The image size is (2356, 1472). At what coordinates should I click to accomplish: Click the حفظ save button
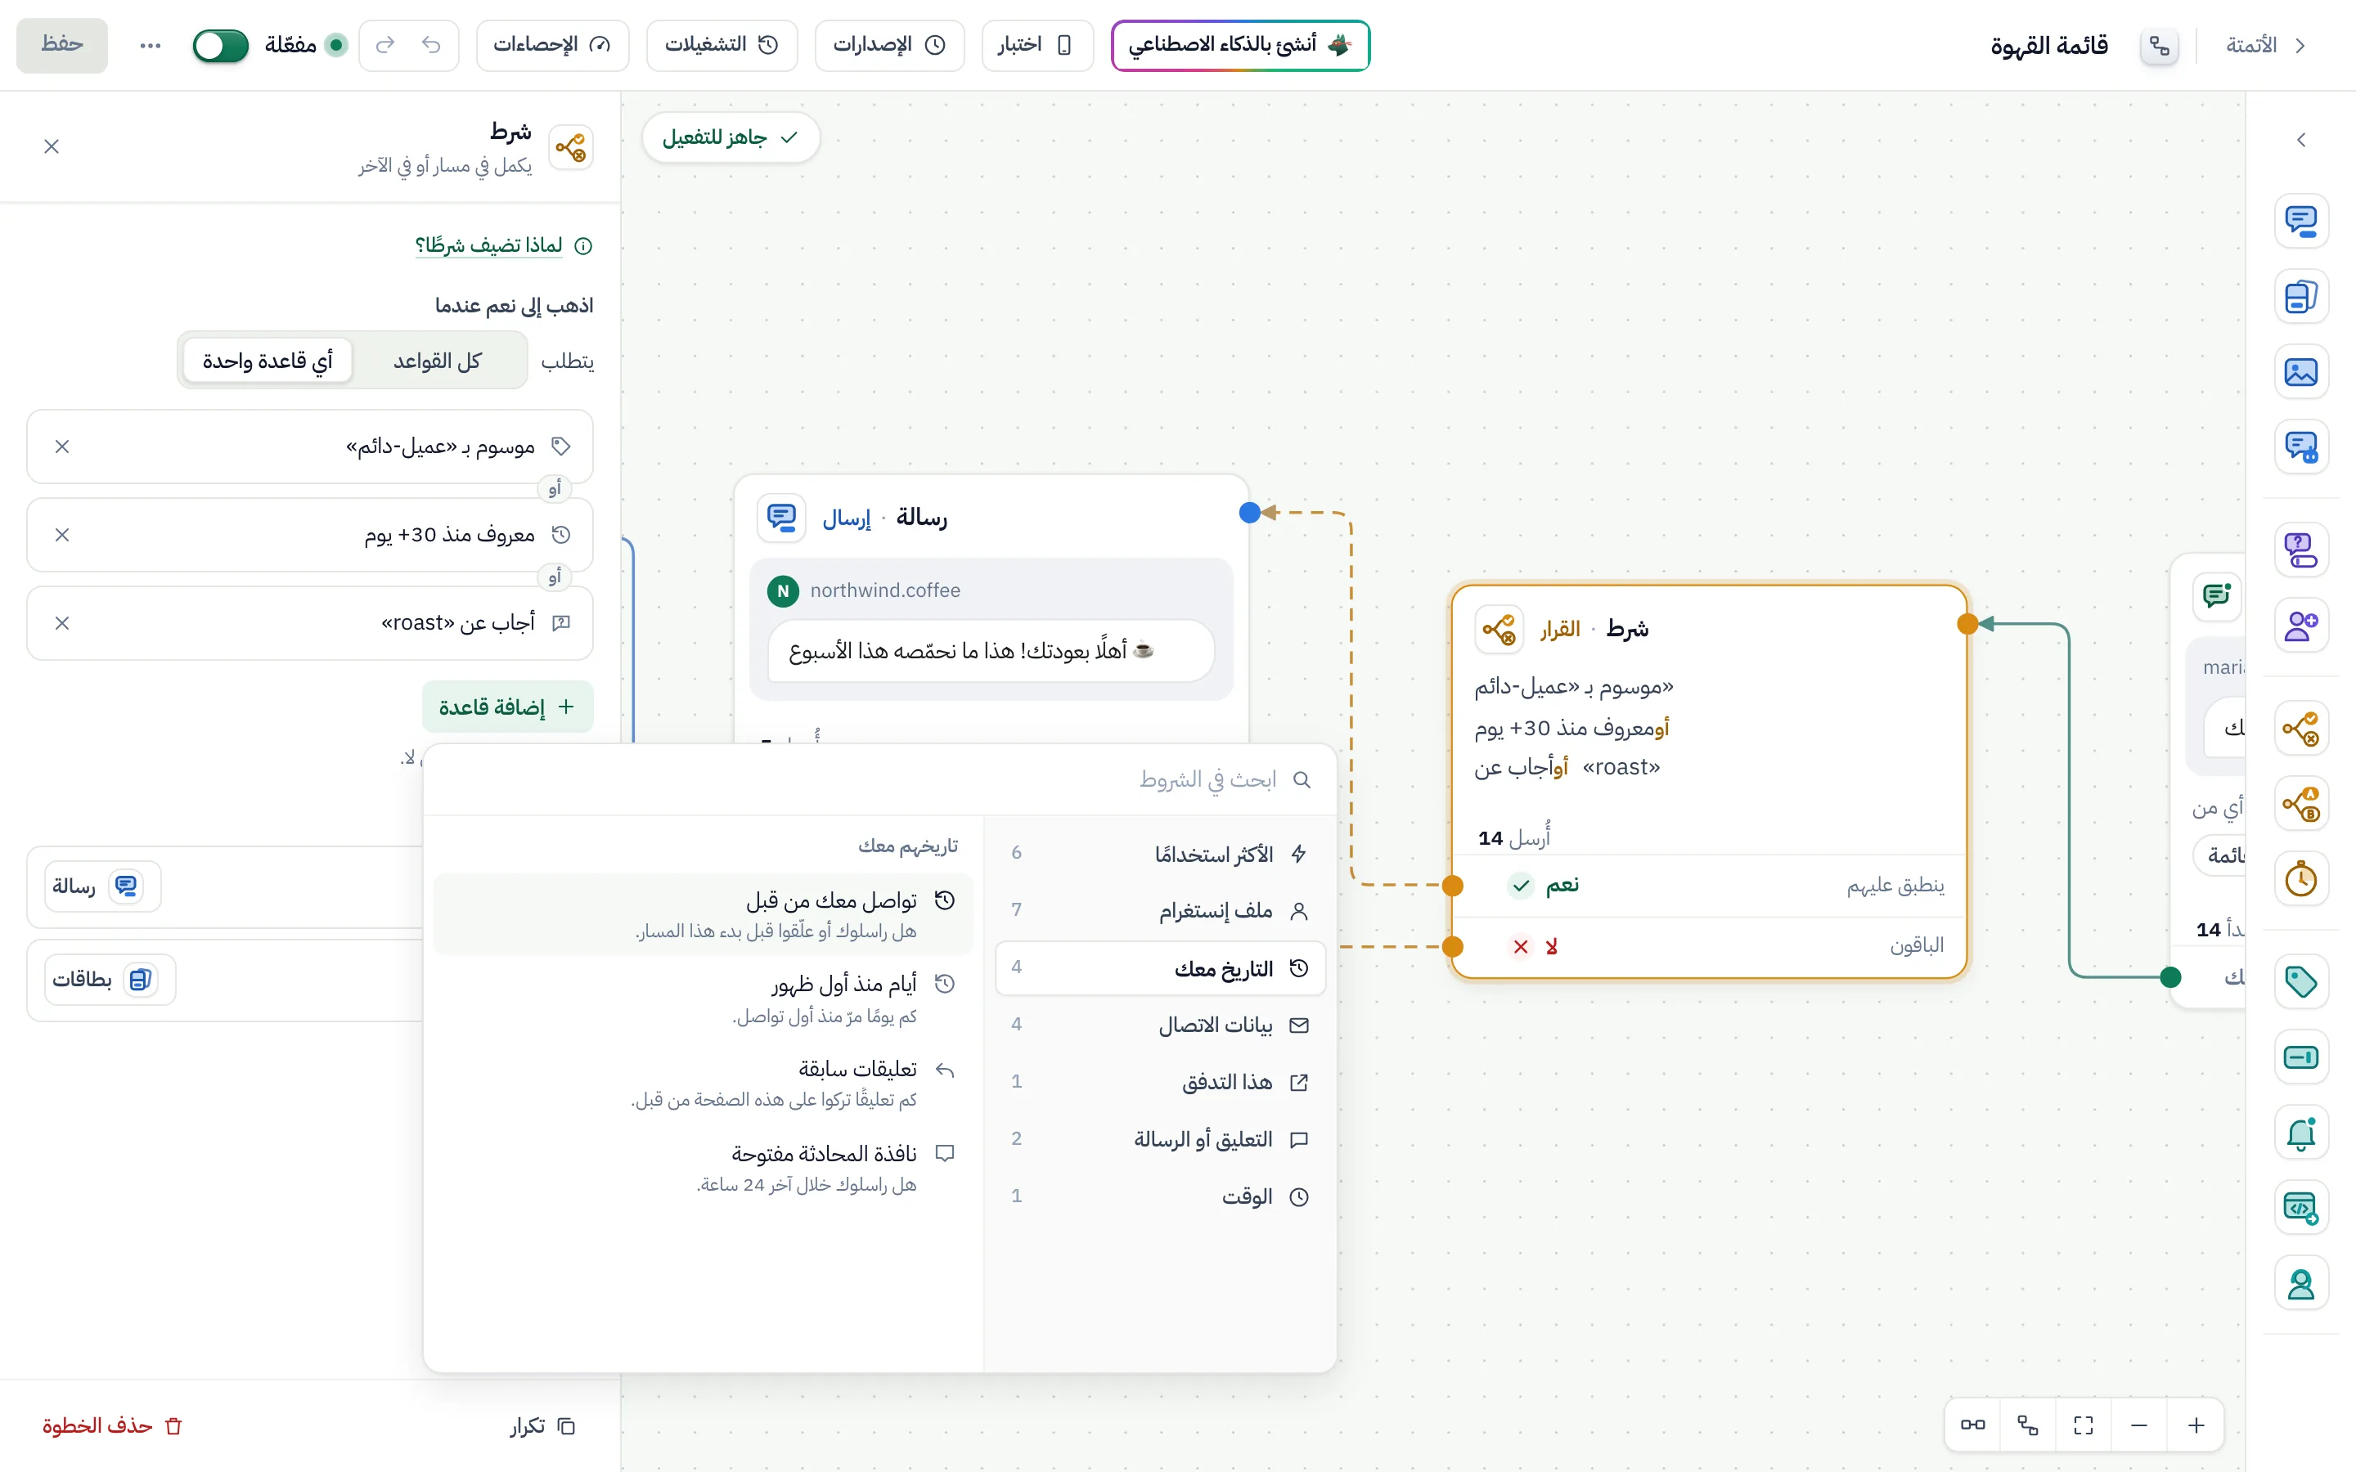62,45
